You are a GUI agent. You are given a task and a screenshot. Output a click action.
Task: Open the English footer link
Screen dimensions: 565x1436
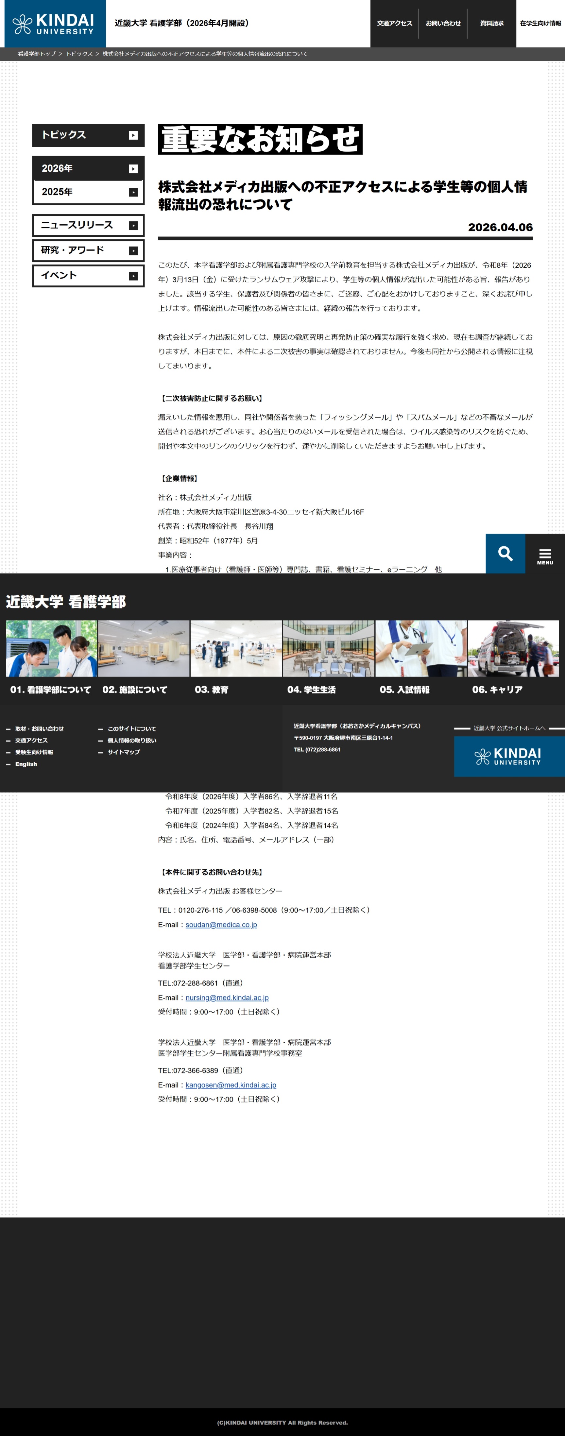(x=26, y=764)
